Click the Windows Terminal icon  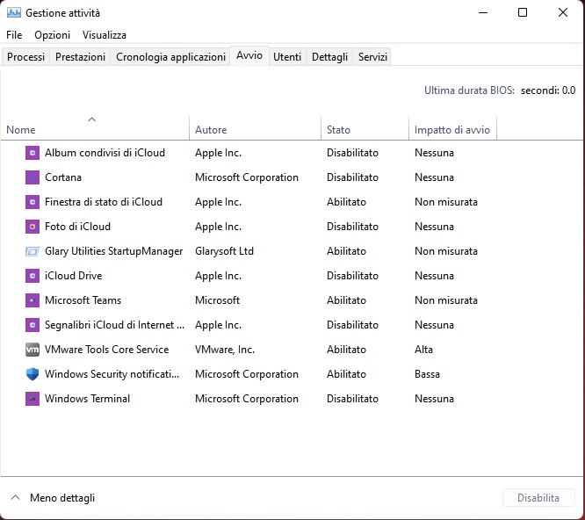point(32,399)
